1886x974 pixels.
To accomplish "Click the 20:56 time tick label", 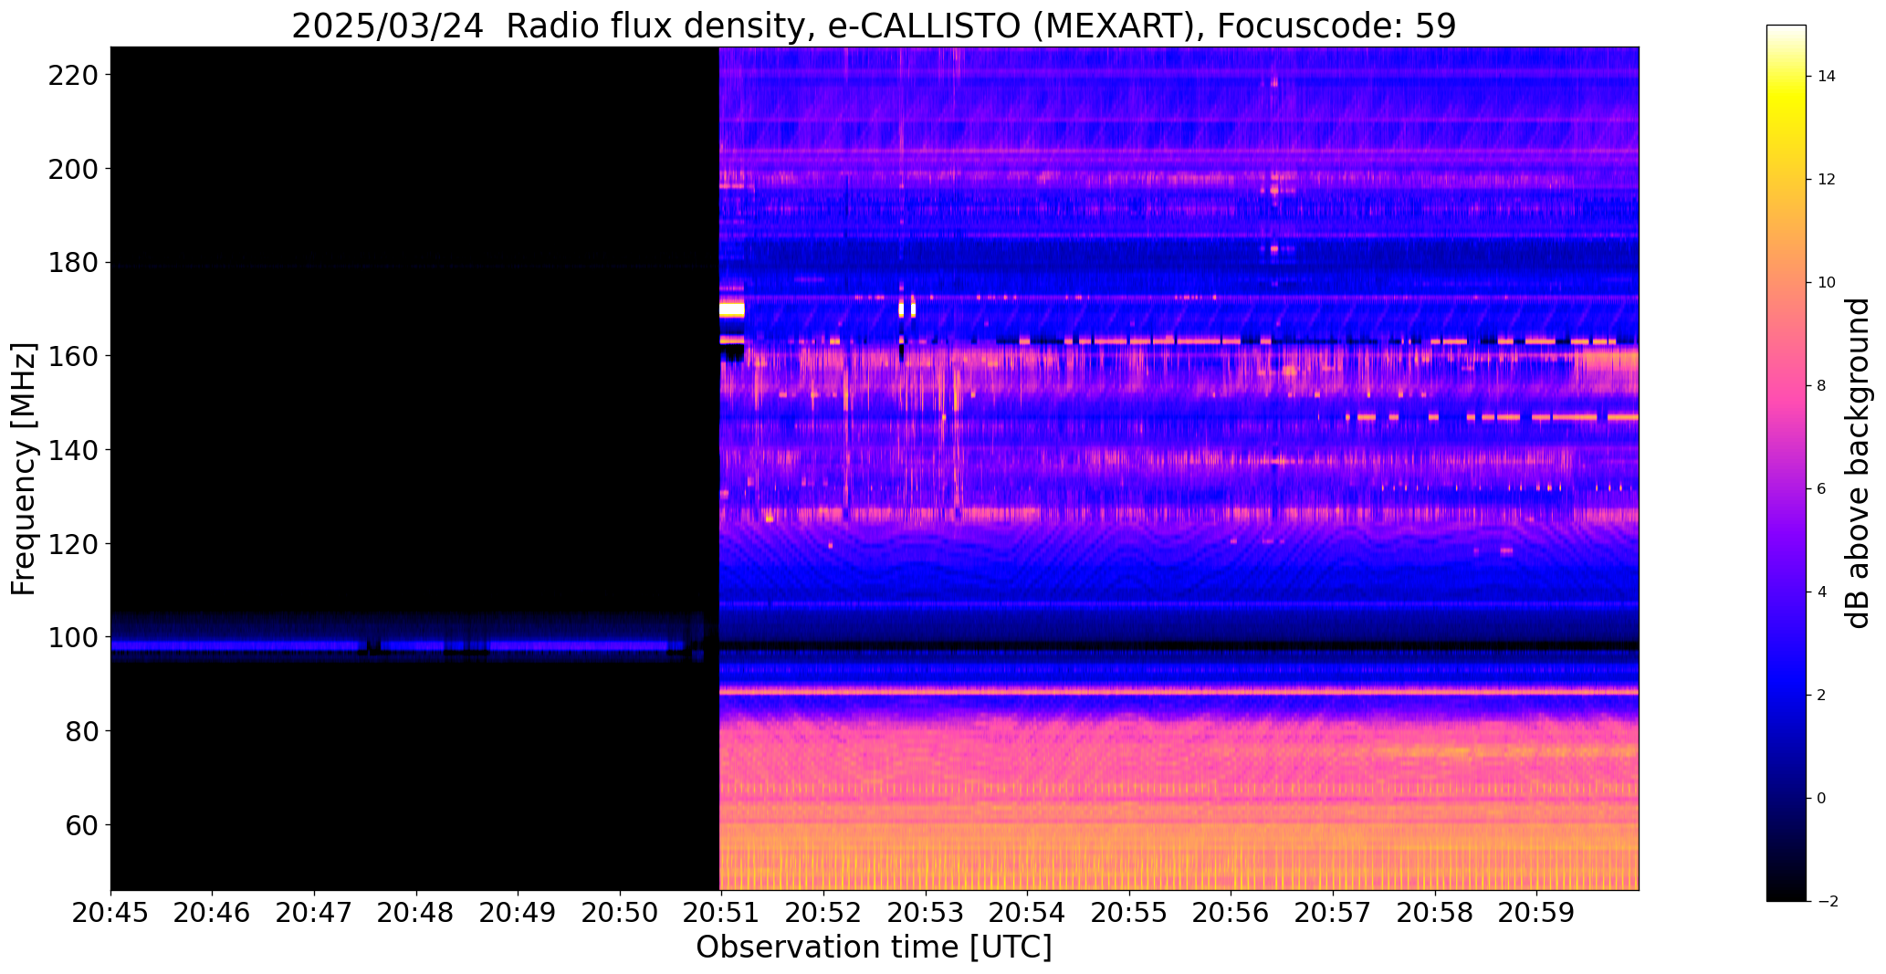I will (1231, 914).
